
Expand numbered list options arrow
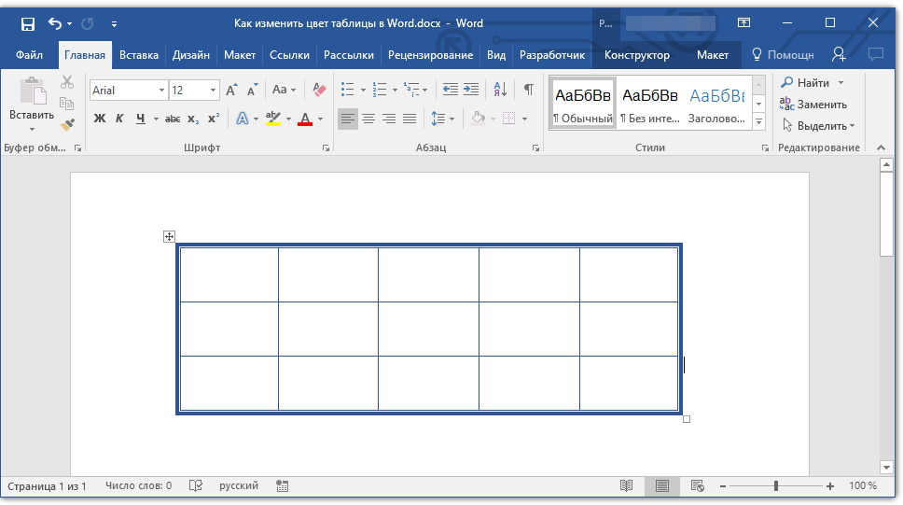tap(395, 90)
